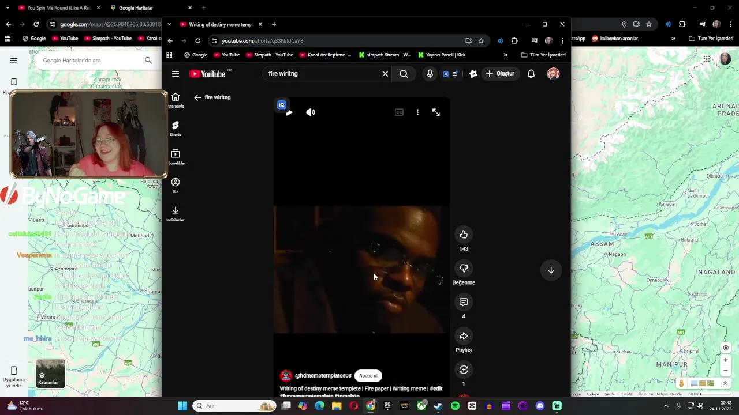Dislike the Short (Beğenme)

(464, 268)
